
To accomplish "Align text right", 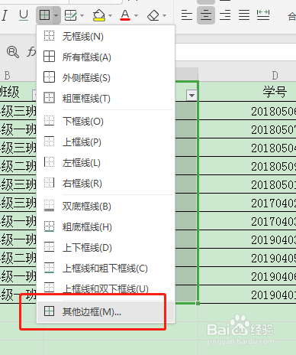I will click(225, 15).
